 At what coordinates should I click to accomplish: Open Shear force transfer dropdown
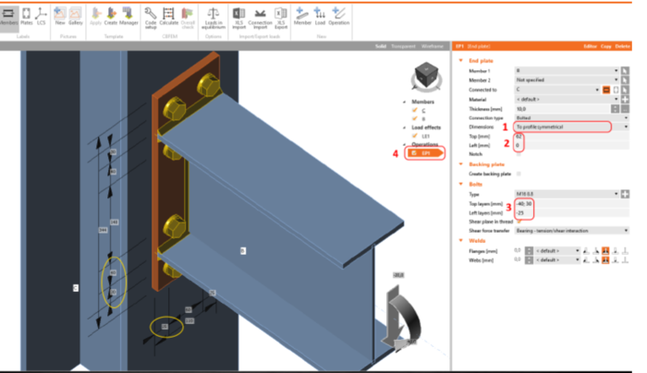tap(571, 231)
